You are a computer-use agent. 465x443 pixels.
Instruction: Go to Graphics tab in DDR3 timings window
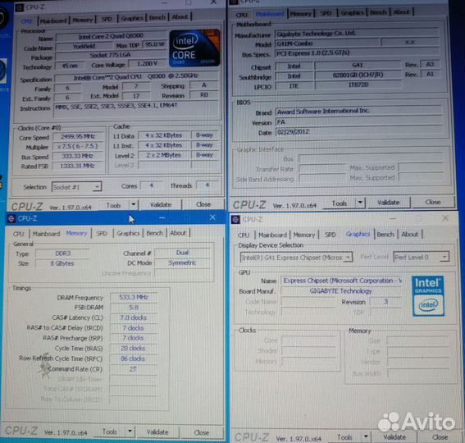click(x=128, y=233)
